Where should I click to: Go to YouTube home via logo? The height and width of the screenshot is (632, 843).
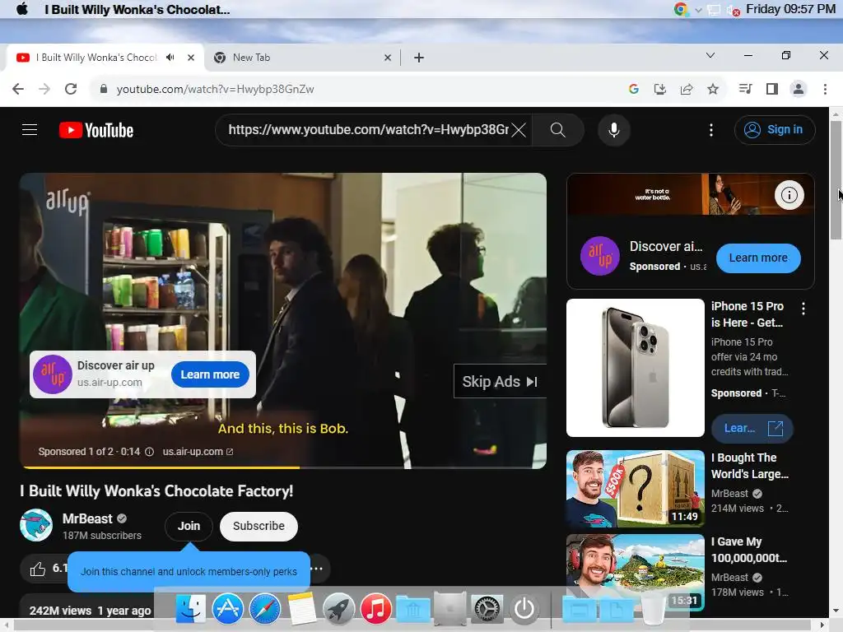click(x=96, y=130)
